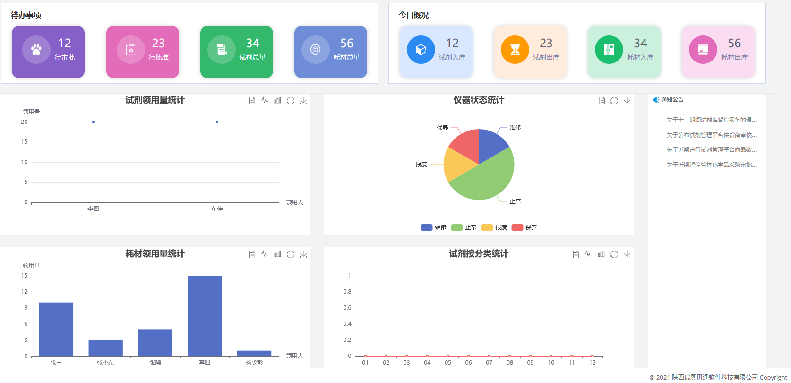This screenshot has width=791, height=383.
Task: Download 试剂领用量统计 chart as image
Action: [x=303, y=101]
